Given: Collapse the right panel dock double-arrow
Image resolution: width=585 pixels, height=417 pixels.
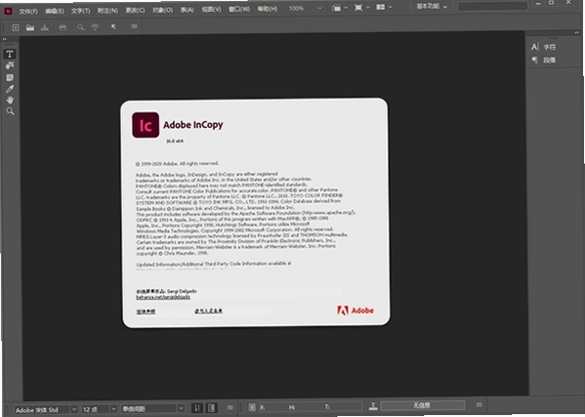Looking at the screenshot, I should click(577, 33).
